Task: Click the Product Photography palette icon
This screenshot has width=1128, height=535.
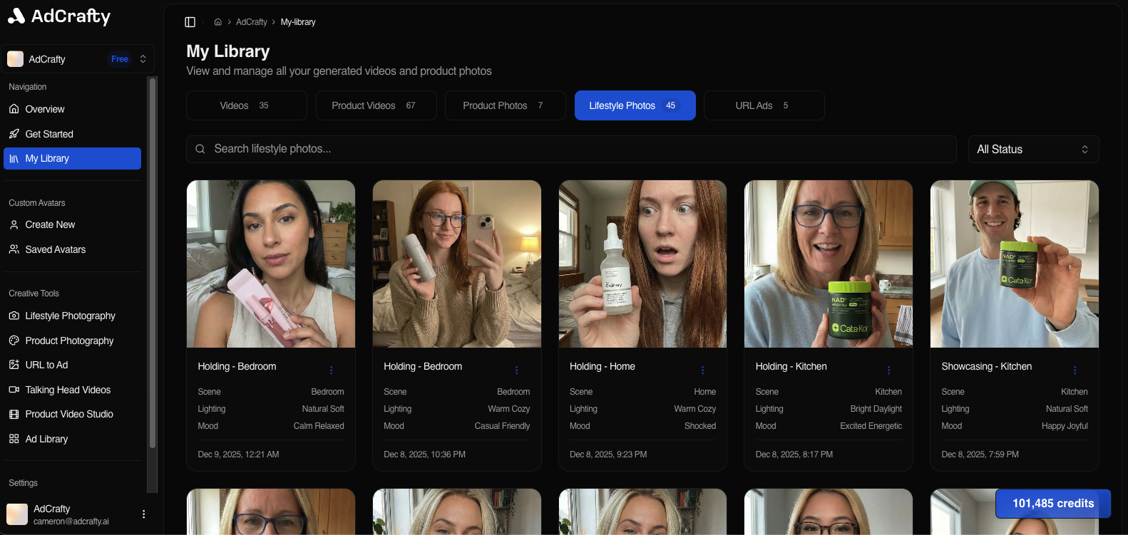Action: [14, 341]
